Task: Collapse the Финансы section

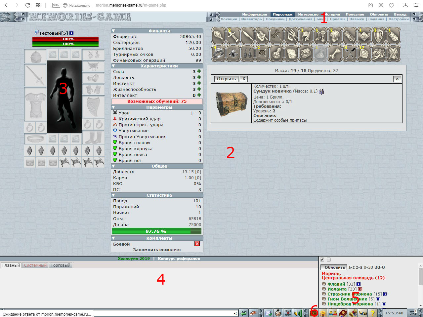Action: pos(113,31)
